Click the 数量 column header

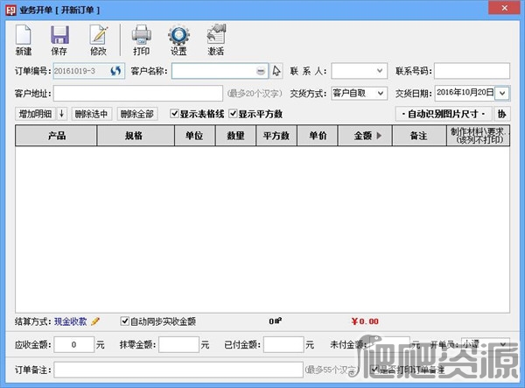pyautogui.click(x=235, y=136)
